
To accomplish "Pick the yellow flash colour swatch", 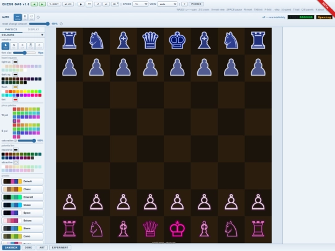I will (x=25, y=92).
